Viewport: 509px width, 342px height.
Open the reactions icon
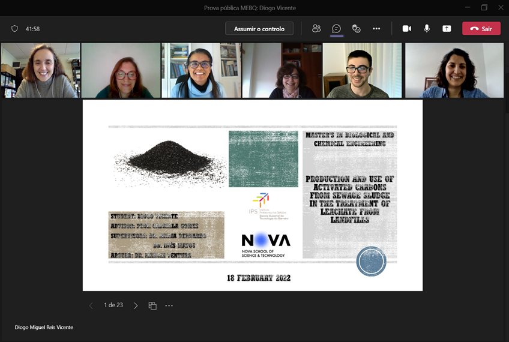(x=357, y=28)
